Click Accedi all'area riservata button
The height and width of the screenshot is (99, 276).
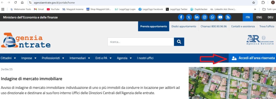(252, 58)
